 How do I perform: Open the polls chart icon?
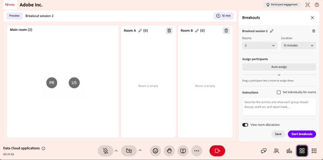pyautogui.click(x=289, y=151)
